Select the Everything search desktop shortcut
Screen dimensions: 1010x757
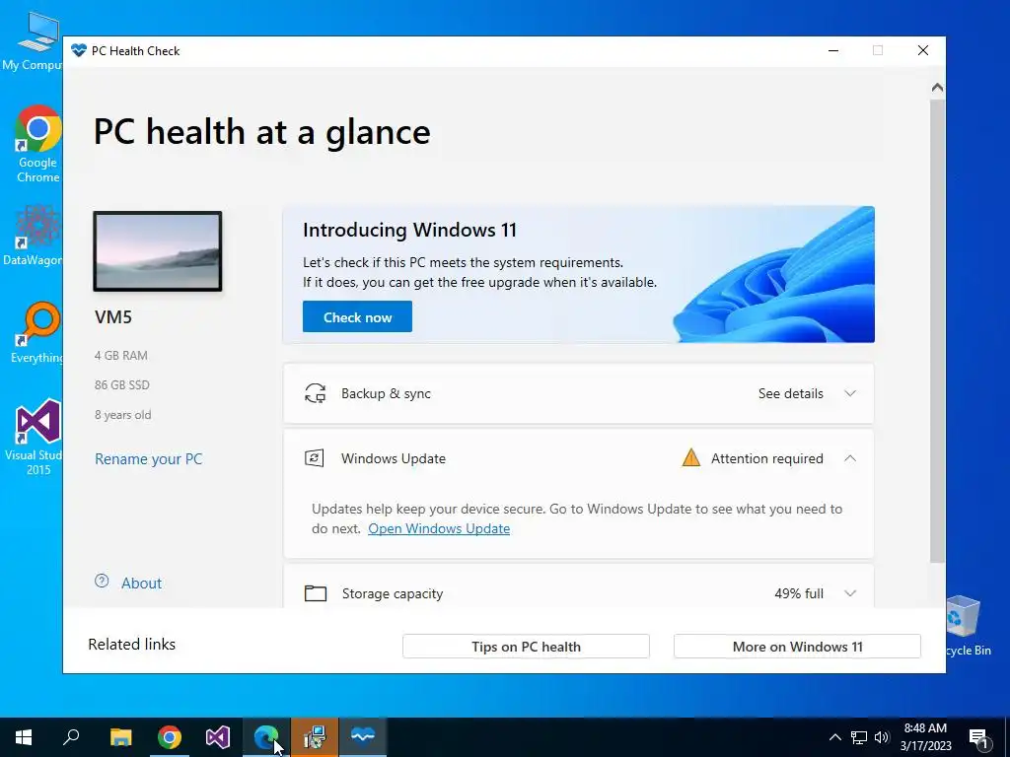[x=36, y=332]
